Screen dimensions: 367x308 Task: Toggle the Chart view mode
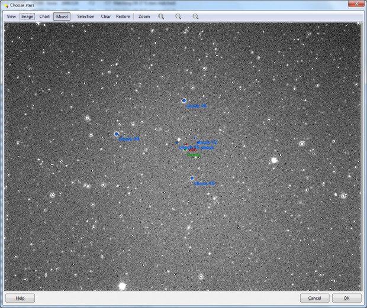pyautogui.click(x=44, y=17)
